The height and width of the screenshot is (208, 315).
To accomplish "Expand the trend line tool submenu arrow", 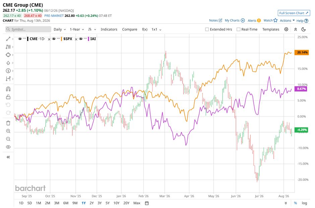I will 13,39.
